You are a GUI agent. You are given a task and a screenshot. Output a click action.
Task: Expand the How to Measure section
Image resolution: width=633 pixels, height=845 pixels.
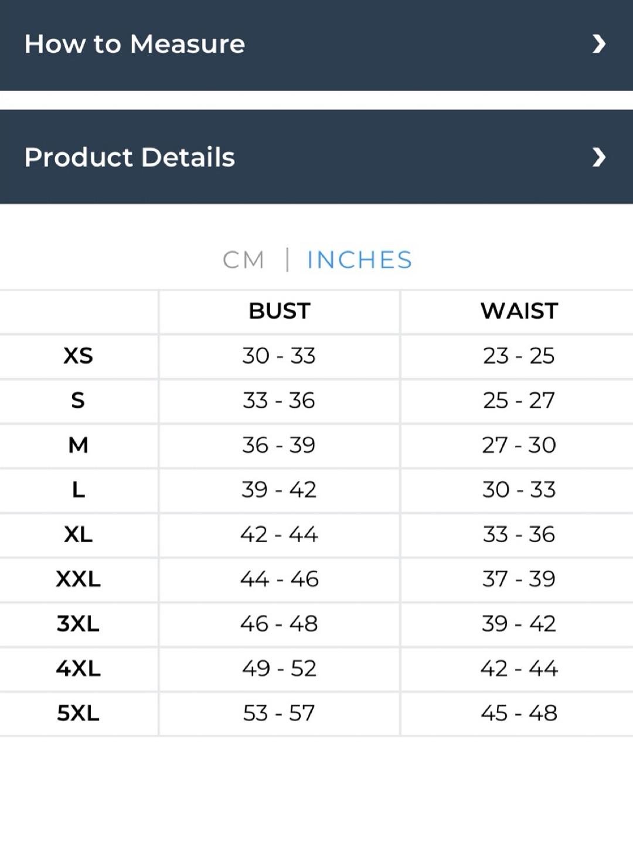[x=316, y=45]
